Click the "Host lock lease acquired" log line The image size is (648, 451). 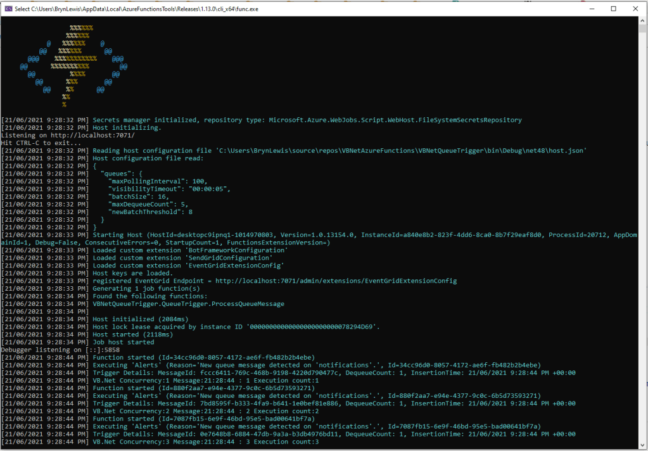point(236,327)
